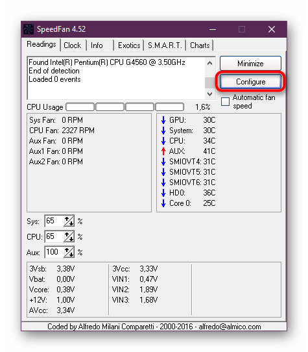Adjust the Sys fan speed spinner arrows

(69, 221)
